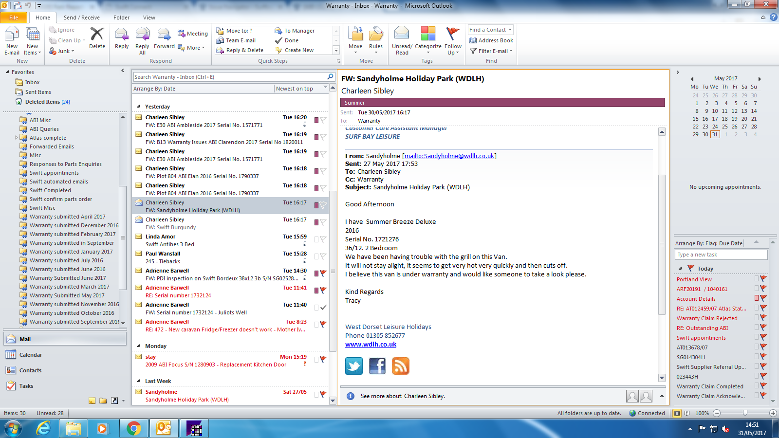
Task: Collapse the Favorites folder group
Action: [7, 72]
